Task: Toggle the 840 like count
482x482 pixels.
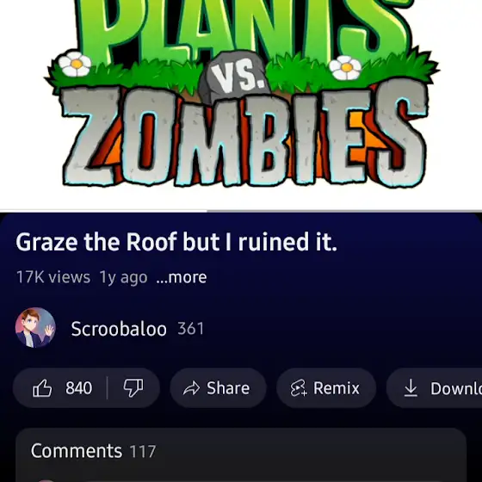Action: [78, 388]
